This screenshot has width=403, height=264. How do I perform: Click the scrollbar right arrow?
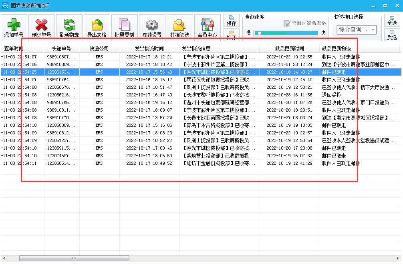tap(398, 258)
